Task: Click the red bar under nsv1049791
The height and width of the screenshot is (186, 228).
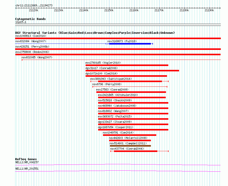Action: coord(130,135)
